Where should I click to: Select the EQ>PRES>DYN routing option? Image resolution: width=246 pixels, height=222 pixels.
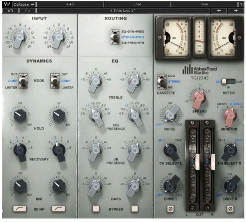(133, 43)
